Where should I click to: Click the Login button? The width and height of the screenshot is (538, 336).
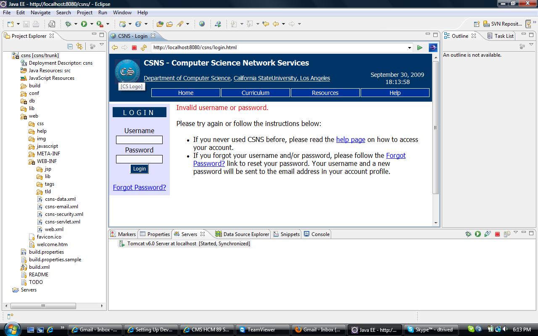[x=139, y=169]
